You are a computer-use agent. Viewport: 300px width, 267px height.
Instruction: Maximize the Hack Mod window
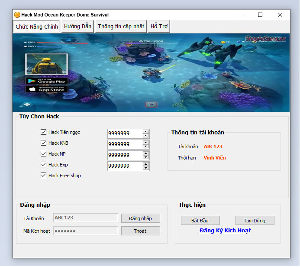[260, 15]
